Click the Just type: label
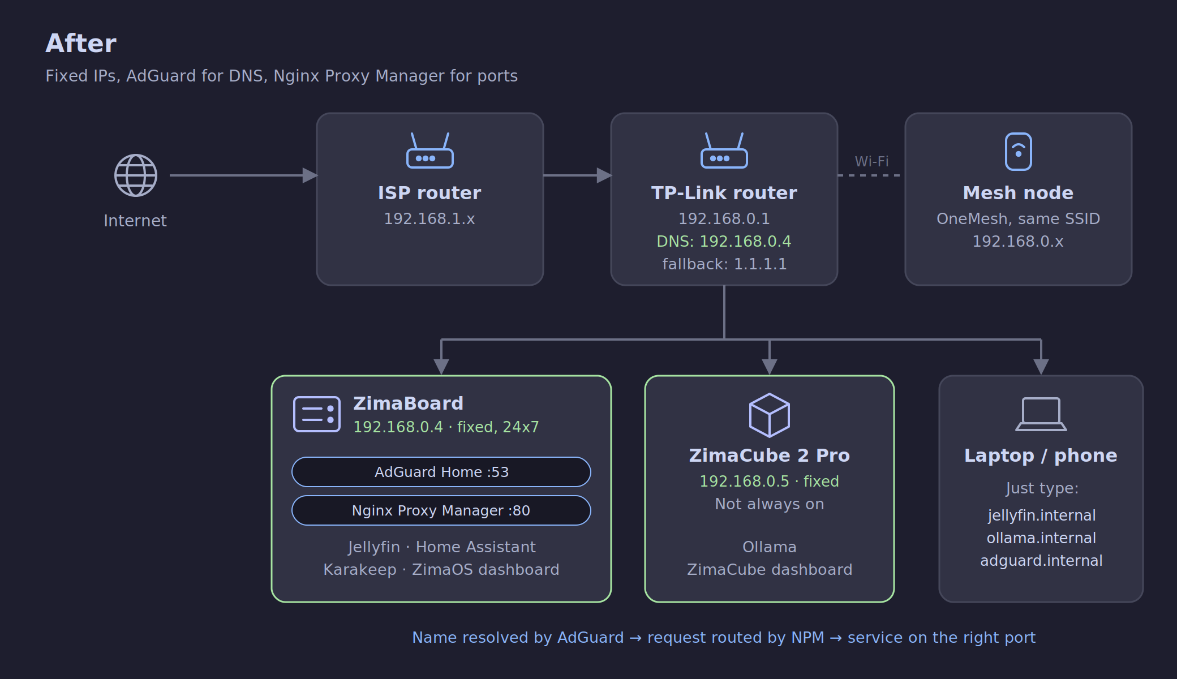The width and height of the screenshot is (1177, 679). pos(1042,488)
